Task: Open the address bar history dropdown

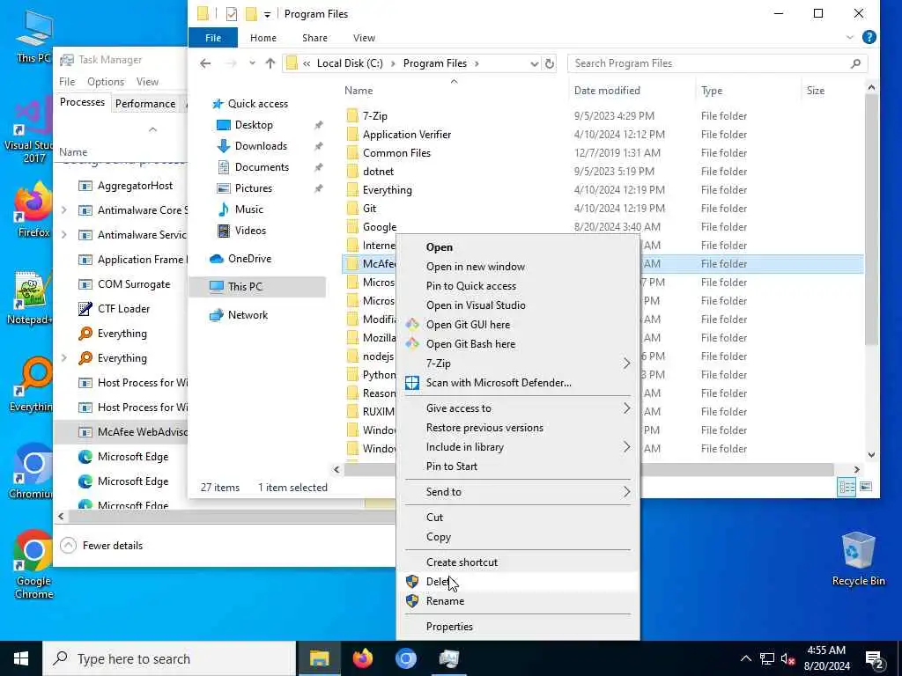Action: pyautogui.click(x=534, y=63)
